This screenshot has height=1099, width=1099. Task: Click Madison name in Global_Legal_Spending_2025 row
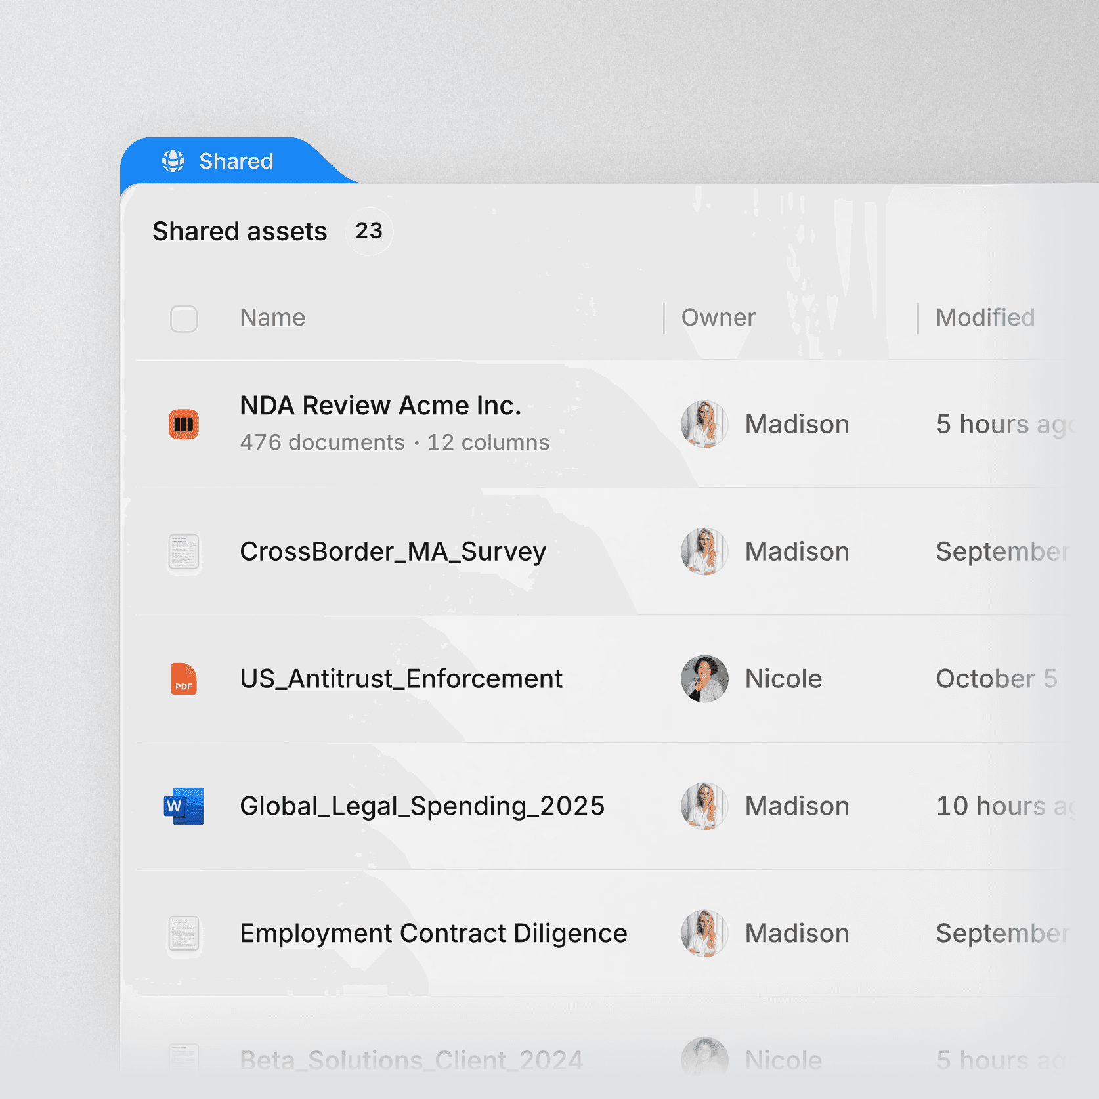pyautogui.click(x=797, y=806)
